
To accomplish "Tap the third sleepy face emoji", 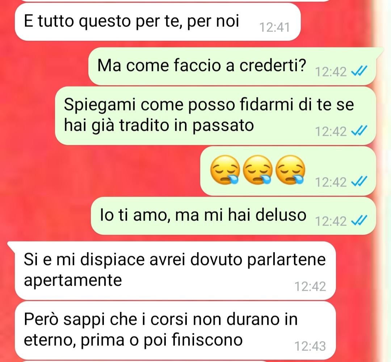I will click(290, 170).
